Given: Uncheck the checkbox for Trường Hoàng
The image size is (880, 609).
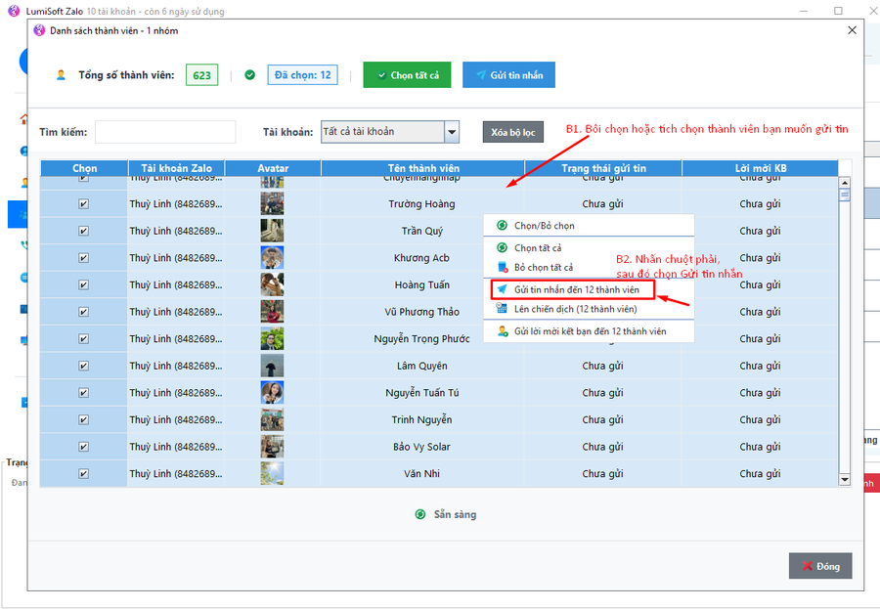Looking at the screenshot, I should pyautogui.click(x=83, y=204).
